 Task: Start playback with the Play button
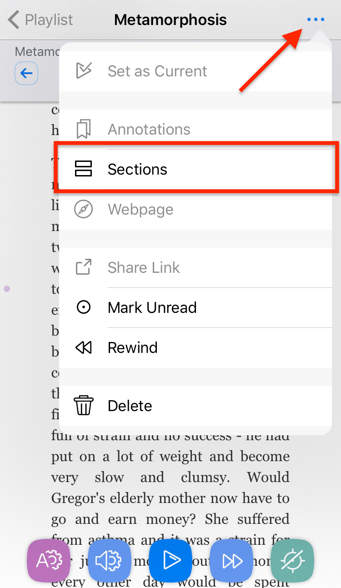(x=170, y=561)
